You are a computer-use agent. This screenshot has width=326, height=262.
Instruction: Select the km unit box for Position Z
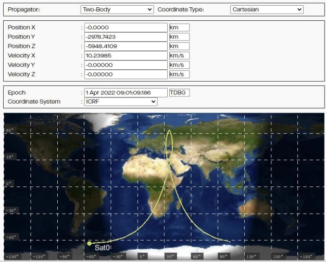pos(179,46)
